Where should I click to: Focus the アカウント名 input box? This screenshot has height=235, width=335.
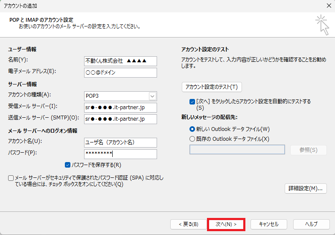[120, 142]
